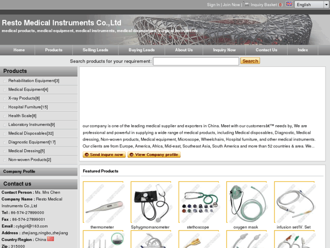Open the Buying Leads menu tab
Image resolution: width=330 pixels, height=248 pixels.
(x=142, y=50)
